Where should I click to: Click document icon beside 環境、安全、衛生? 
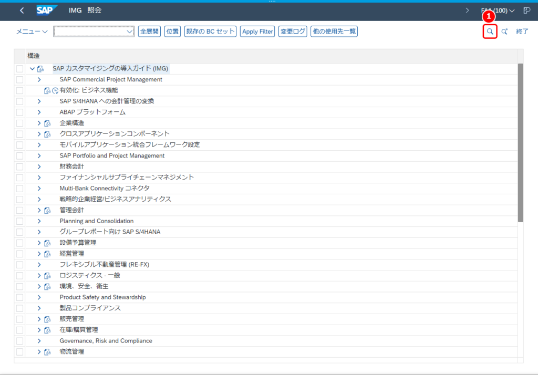(x=47, y=286)
